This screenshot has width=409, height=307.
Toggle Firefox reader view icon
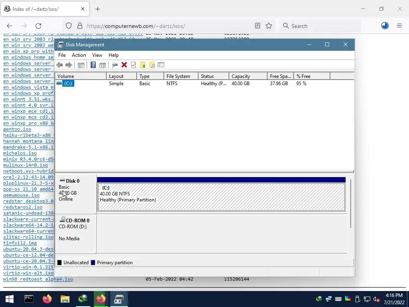[258, 26]
